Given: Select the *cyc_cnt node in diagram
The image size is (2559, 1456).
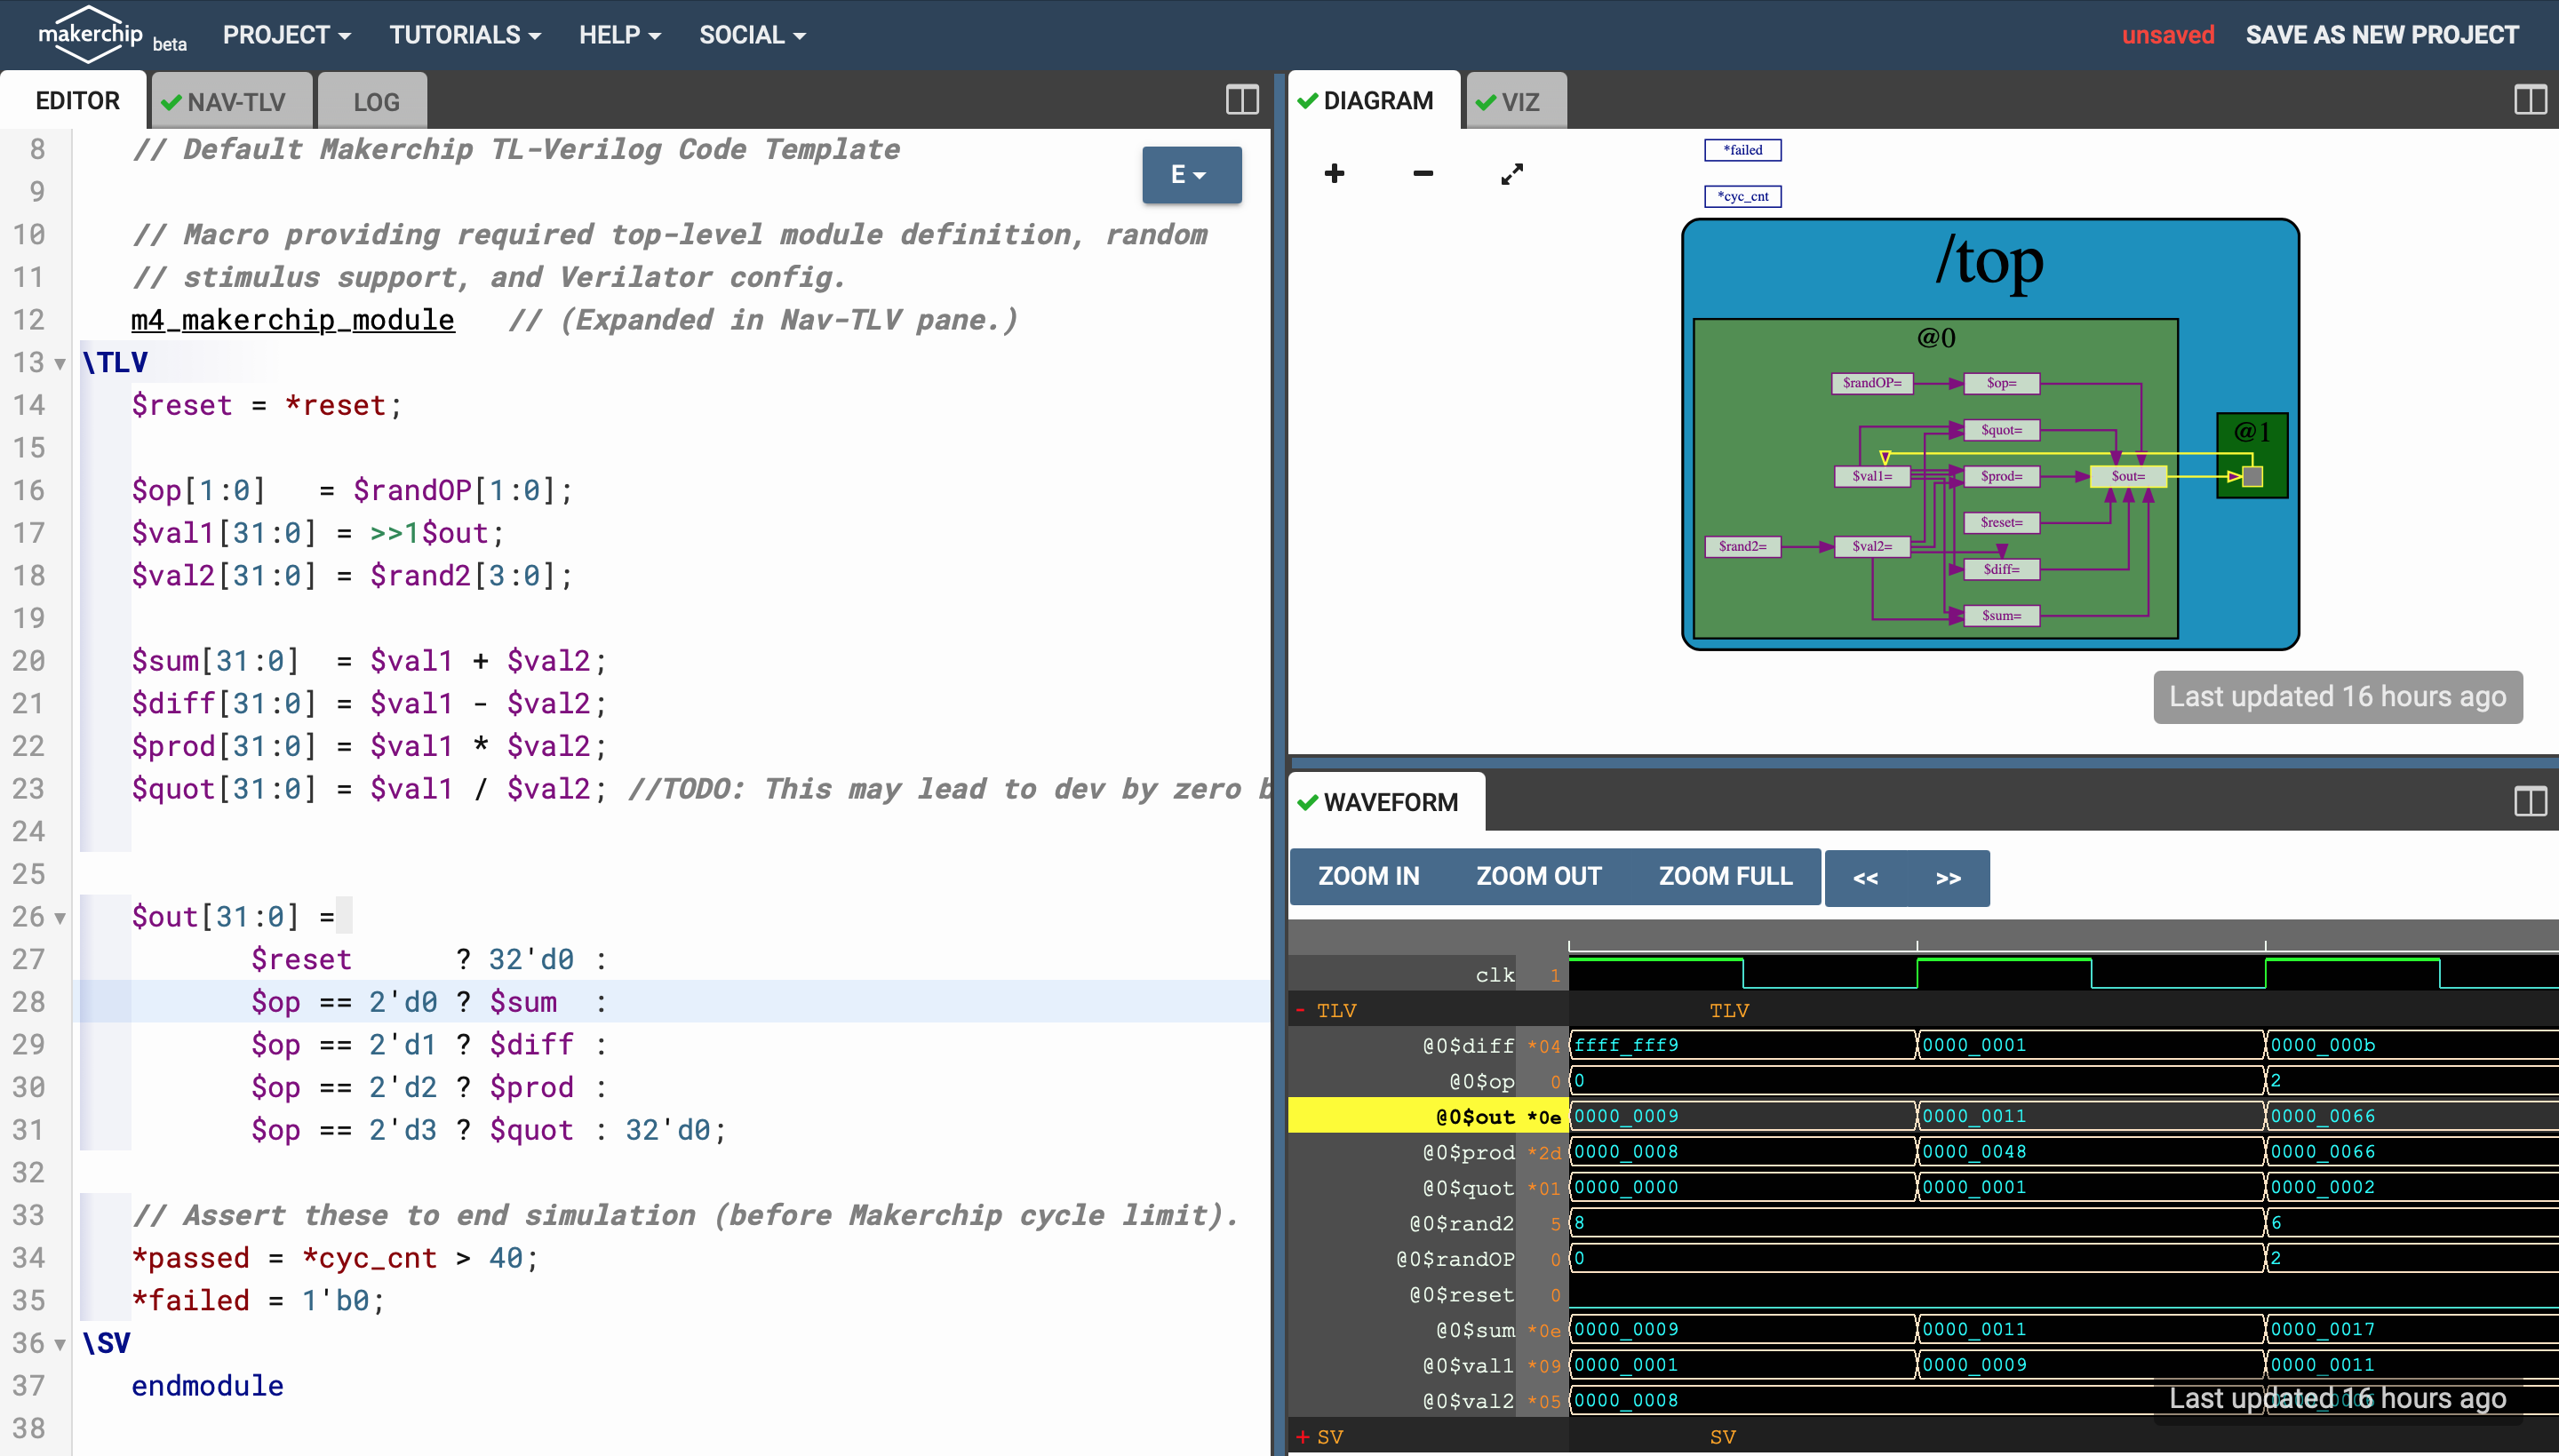Looking at the screenshot, I should pos(1743,196).
